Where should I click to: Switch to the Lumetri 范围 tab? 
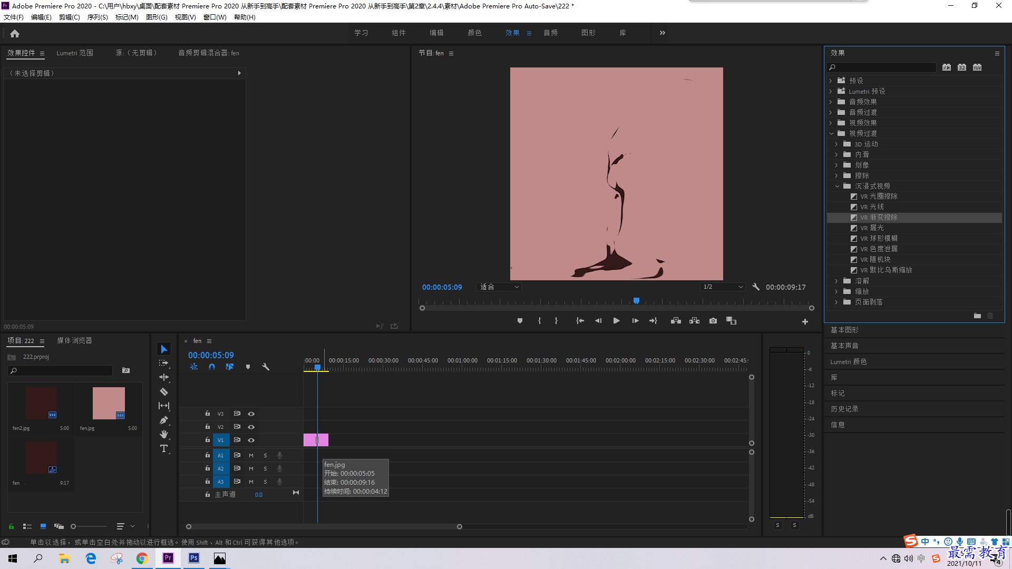click(x=75, y=53)
